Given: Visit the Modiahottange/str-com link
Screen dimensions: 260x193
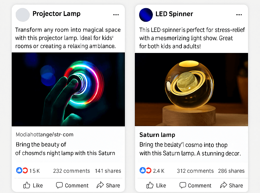Looking at the screenshot, I should tap(44, 134).
